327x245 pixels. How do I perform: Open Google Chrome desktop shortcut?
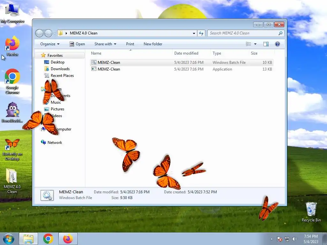click(x=12, y=81)
